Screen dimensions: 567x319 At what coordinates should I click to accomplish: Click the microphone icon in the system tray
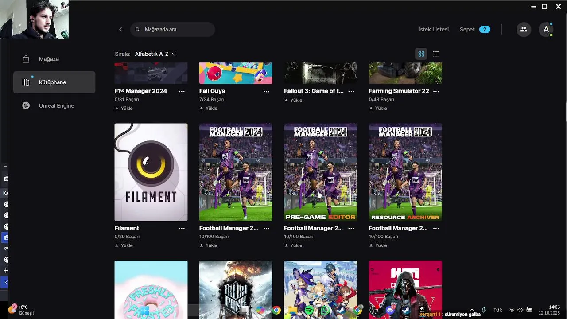click(x=484, y=310)
